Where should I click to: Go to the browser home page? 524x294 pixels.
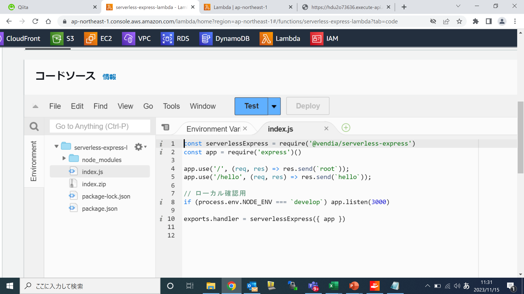click(x=48, y=21)
